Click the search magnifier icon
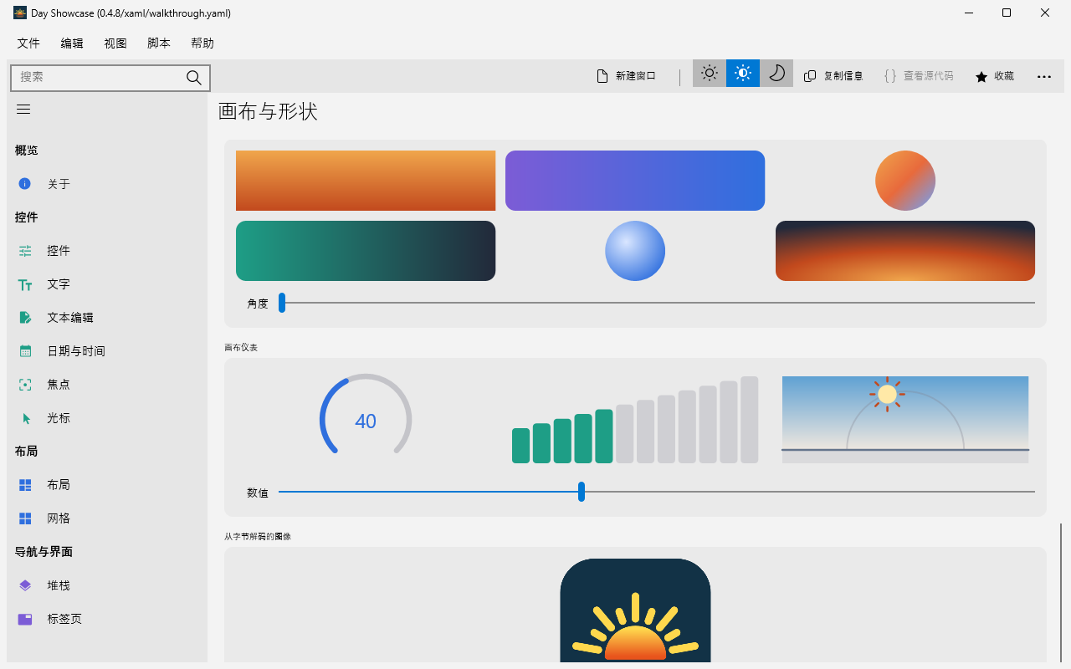Image resolution: width=1071 pixels, height=669 pixels. coord(193,78)
